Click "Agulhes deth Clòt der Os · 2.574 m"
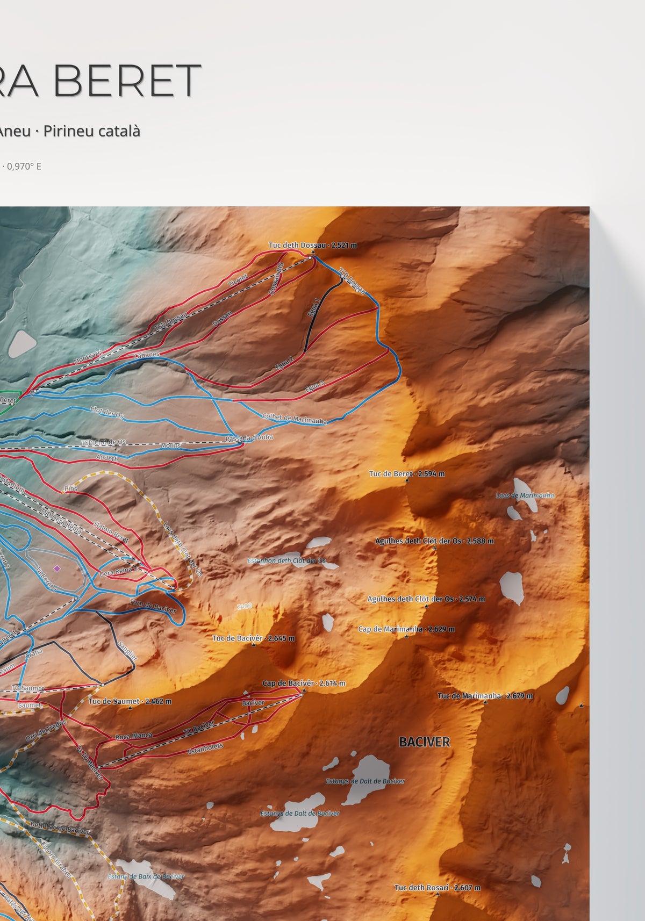This screenshot has width=645, height=921. [426, 599]
